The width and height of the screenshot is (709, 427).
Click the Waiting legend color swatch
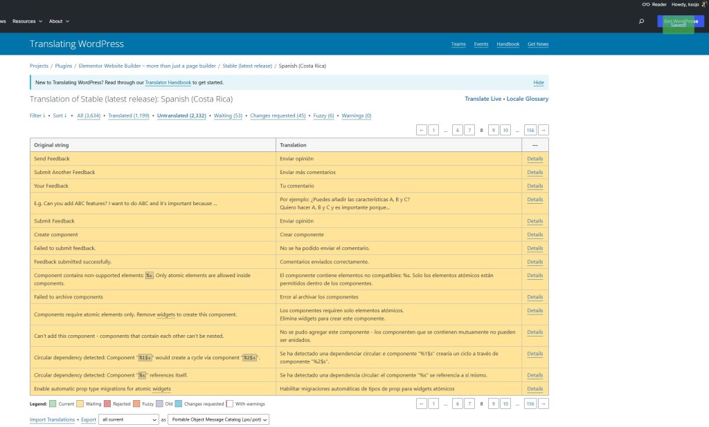(80, 404)
